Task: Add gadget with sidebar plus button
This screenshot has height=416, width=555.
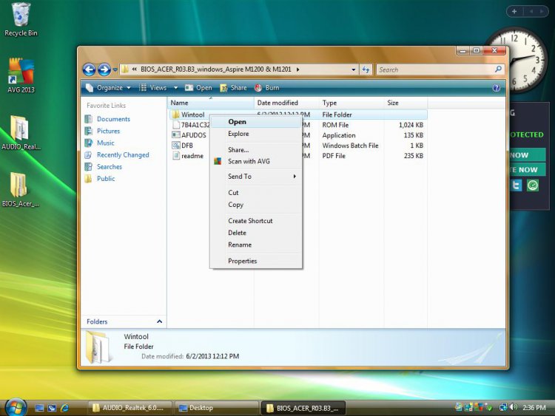Action: (514, 11)
